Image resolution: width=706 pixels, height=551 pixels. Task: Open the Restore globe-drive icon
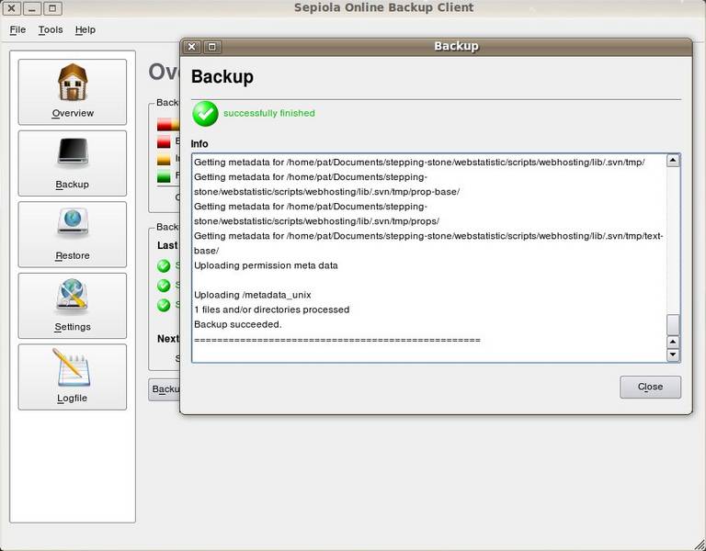(73, 222)
